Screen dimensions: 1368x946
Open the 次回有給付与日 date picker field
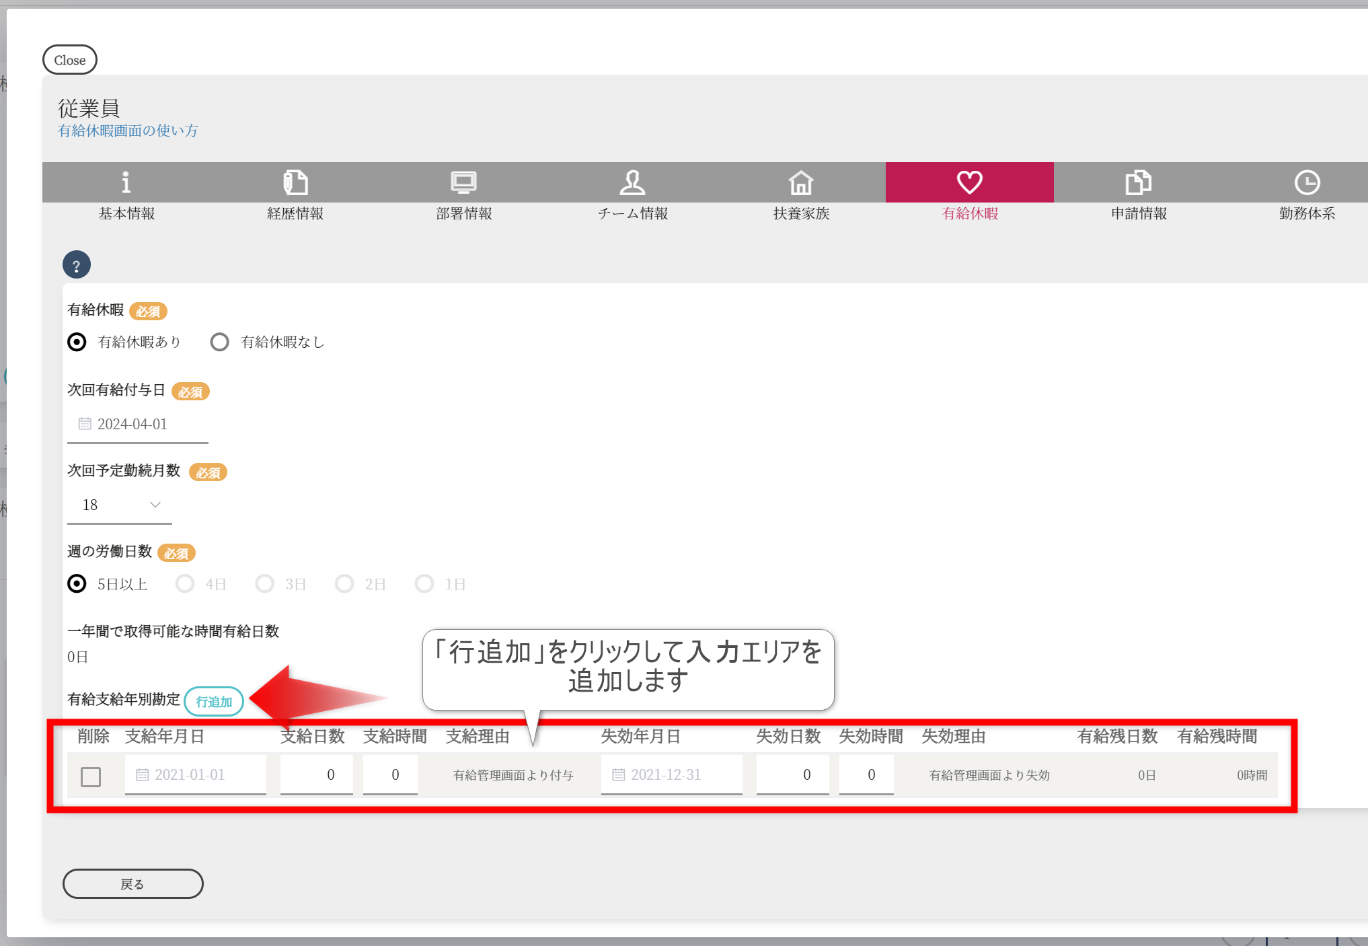click(x=138, y=424)
